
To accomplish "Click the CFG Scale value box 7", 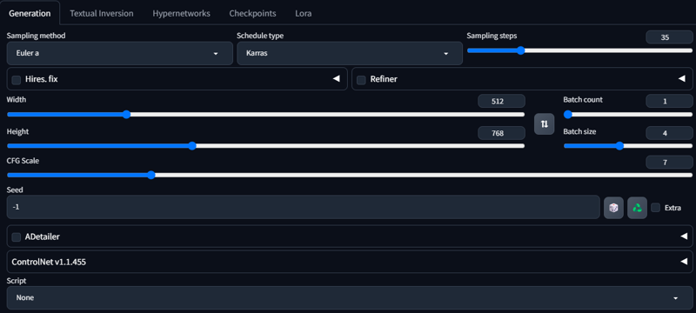I will pos(669,163).
